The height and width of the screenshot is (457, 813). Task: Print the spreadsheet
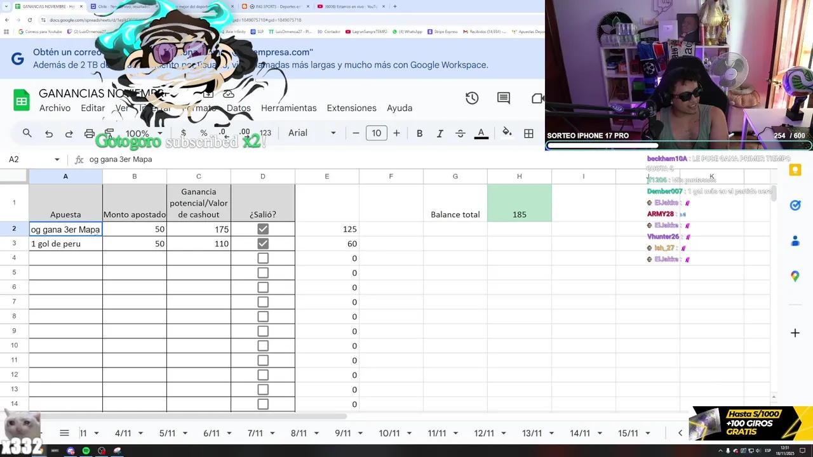[90, 133]
